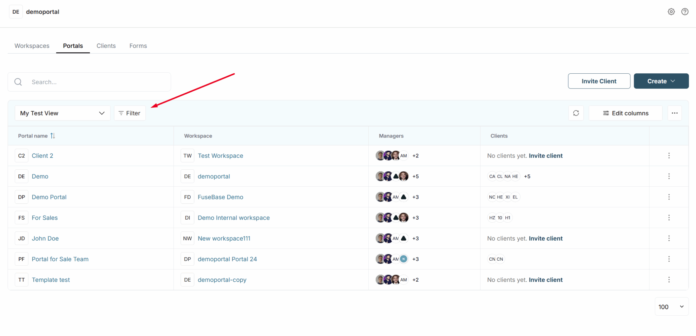Open the My Test View dropdown

click(62, 113)
